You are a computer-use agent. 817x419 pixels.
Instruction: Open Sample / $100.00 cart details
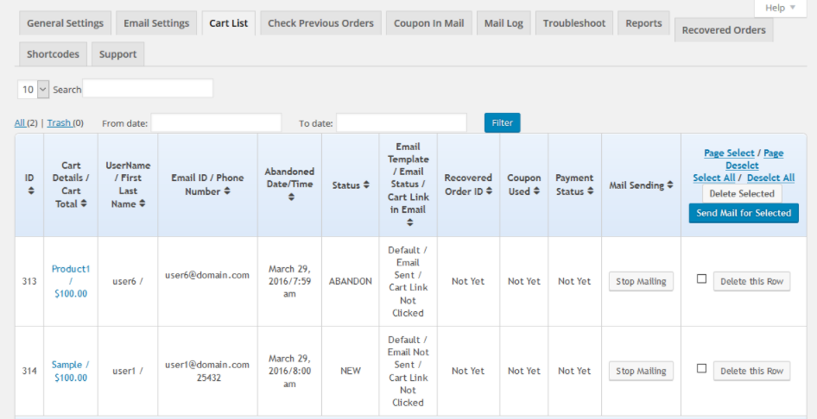tap(71, 372)
